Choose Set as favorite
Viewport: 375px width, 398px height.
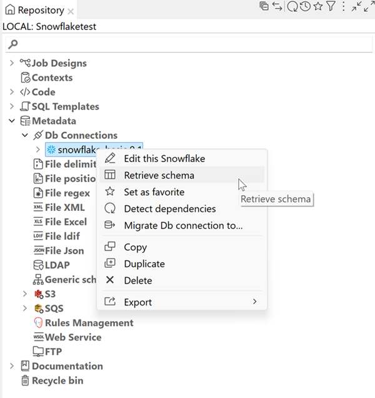pyautogui.click(x=182, y=191)
